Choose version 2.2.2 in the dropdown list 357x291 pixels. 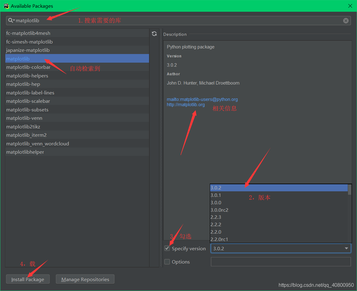[279, 225]
